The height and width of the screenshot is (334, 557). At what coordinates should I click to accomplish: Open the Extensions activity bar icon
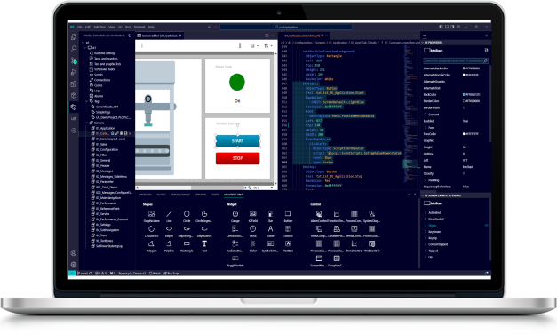tap(74, 83)
